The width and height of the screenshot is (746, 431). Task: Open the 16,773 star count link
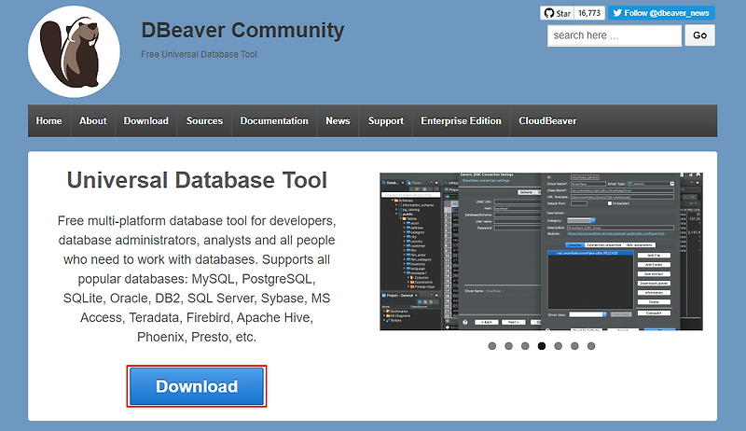tap(589, 13)
